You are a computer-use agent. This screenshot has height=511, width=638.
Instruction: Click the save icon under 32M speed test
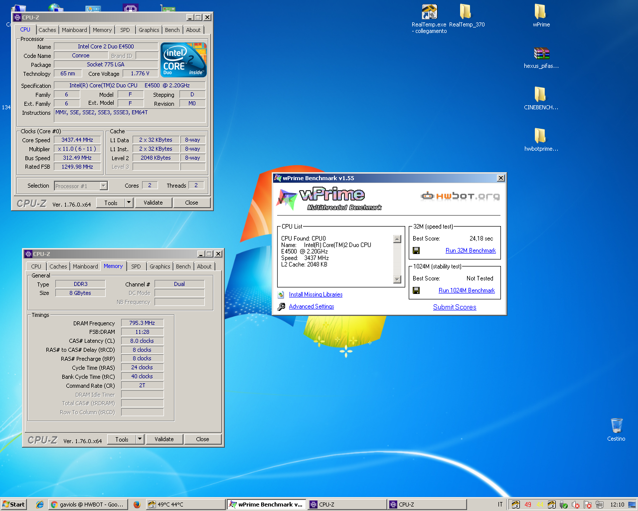(416, 251)
